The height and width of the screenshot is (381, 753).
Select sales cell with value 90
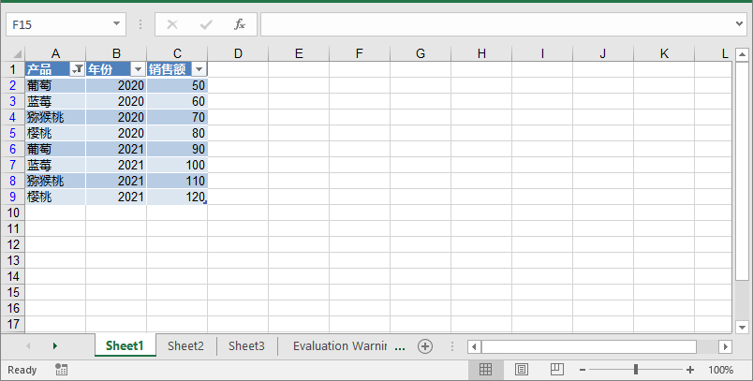[177, 149]
